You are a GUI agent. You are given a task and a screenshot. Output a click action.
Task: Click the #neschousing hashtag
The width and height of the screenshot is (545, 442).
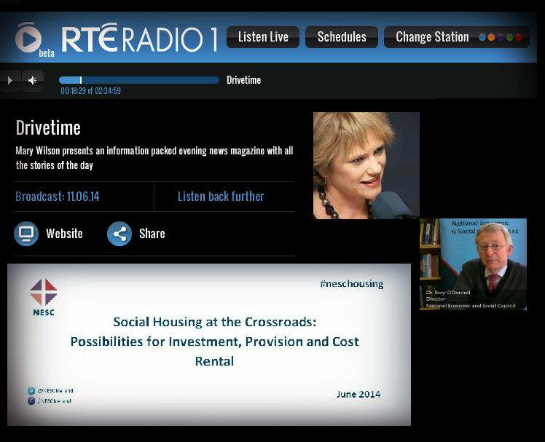[x=352, y=283]
